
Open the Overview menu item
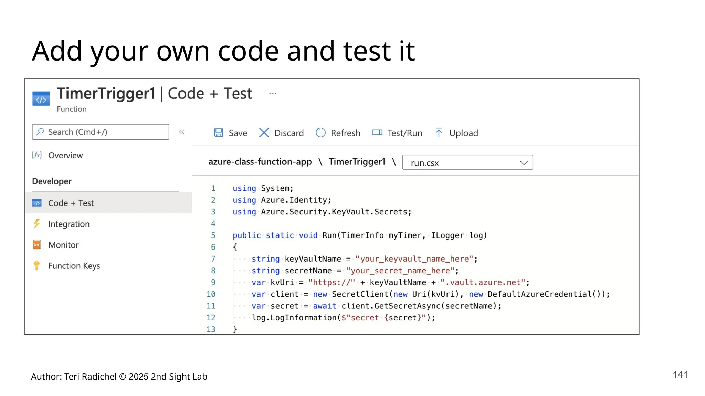[x=65, y=155]
